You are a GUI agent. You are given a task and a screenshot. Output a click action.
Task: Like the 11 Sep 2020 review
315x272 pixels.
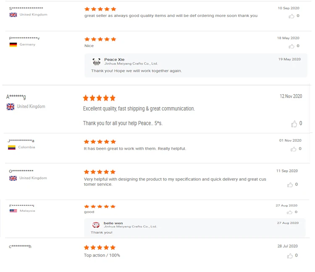tap(290, 185)
